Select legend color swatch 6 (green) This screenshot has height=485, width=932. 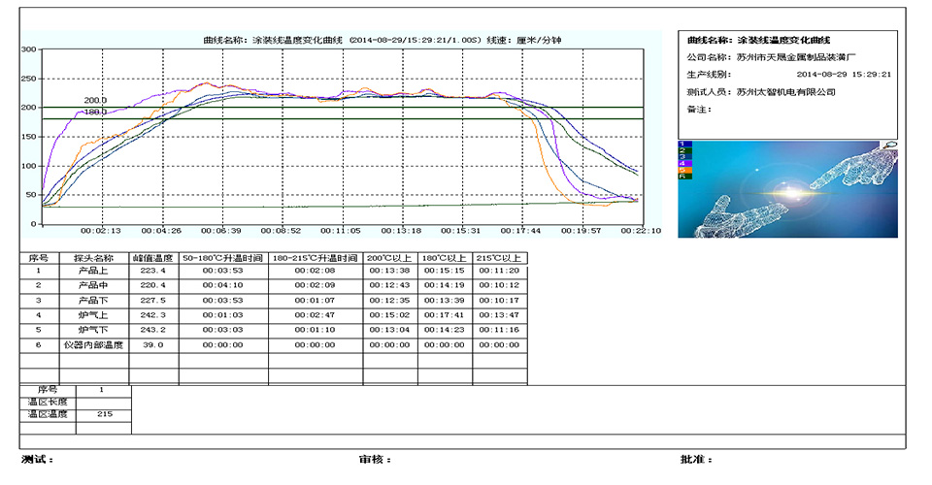[685, 176]
